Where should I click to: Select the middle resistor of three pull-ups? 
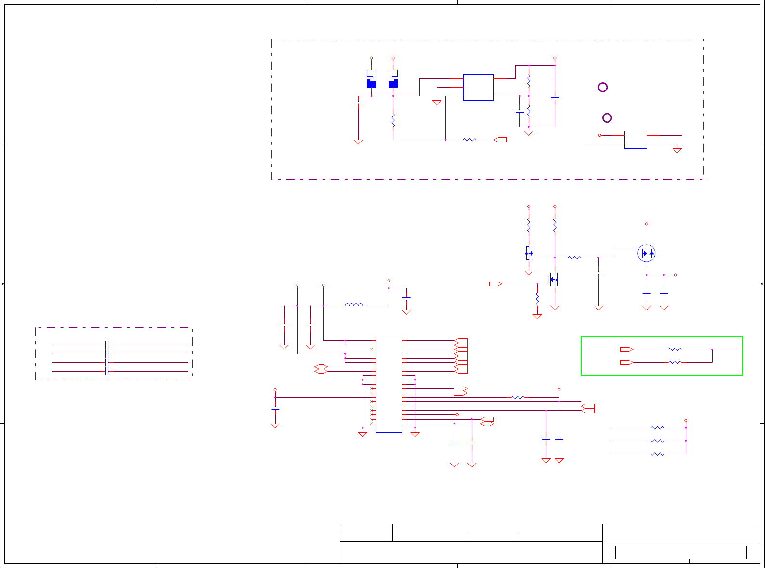657,441
